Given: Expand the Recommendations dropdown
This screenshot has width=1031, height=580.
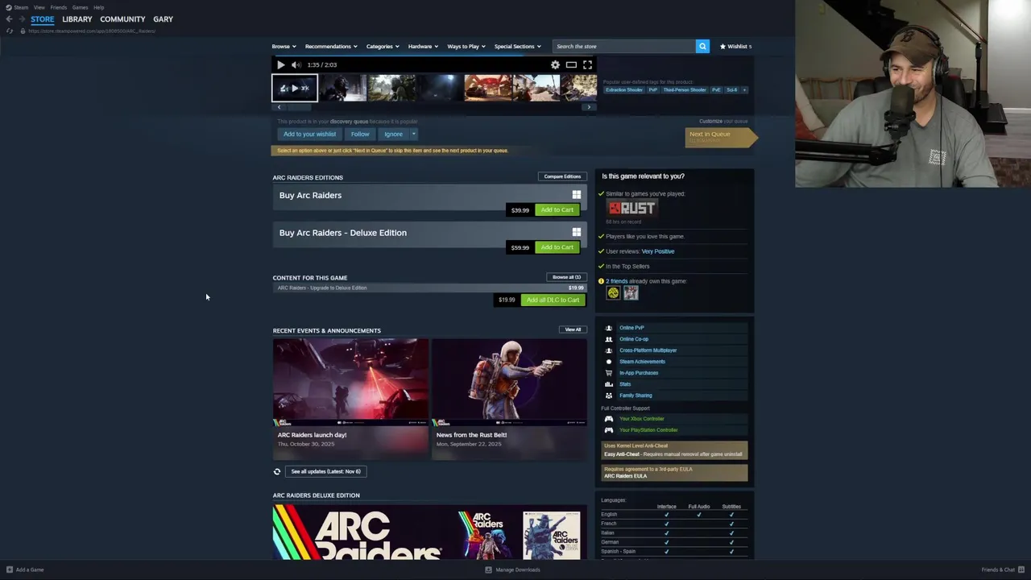Looking at the screenshot, I should [331, 46].
